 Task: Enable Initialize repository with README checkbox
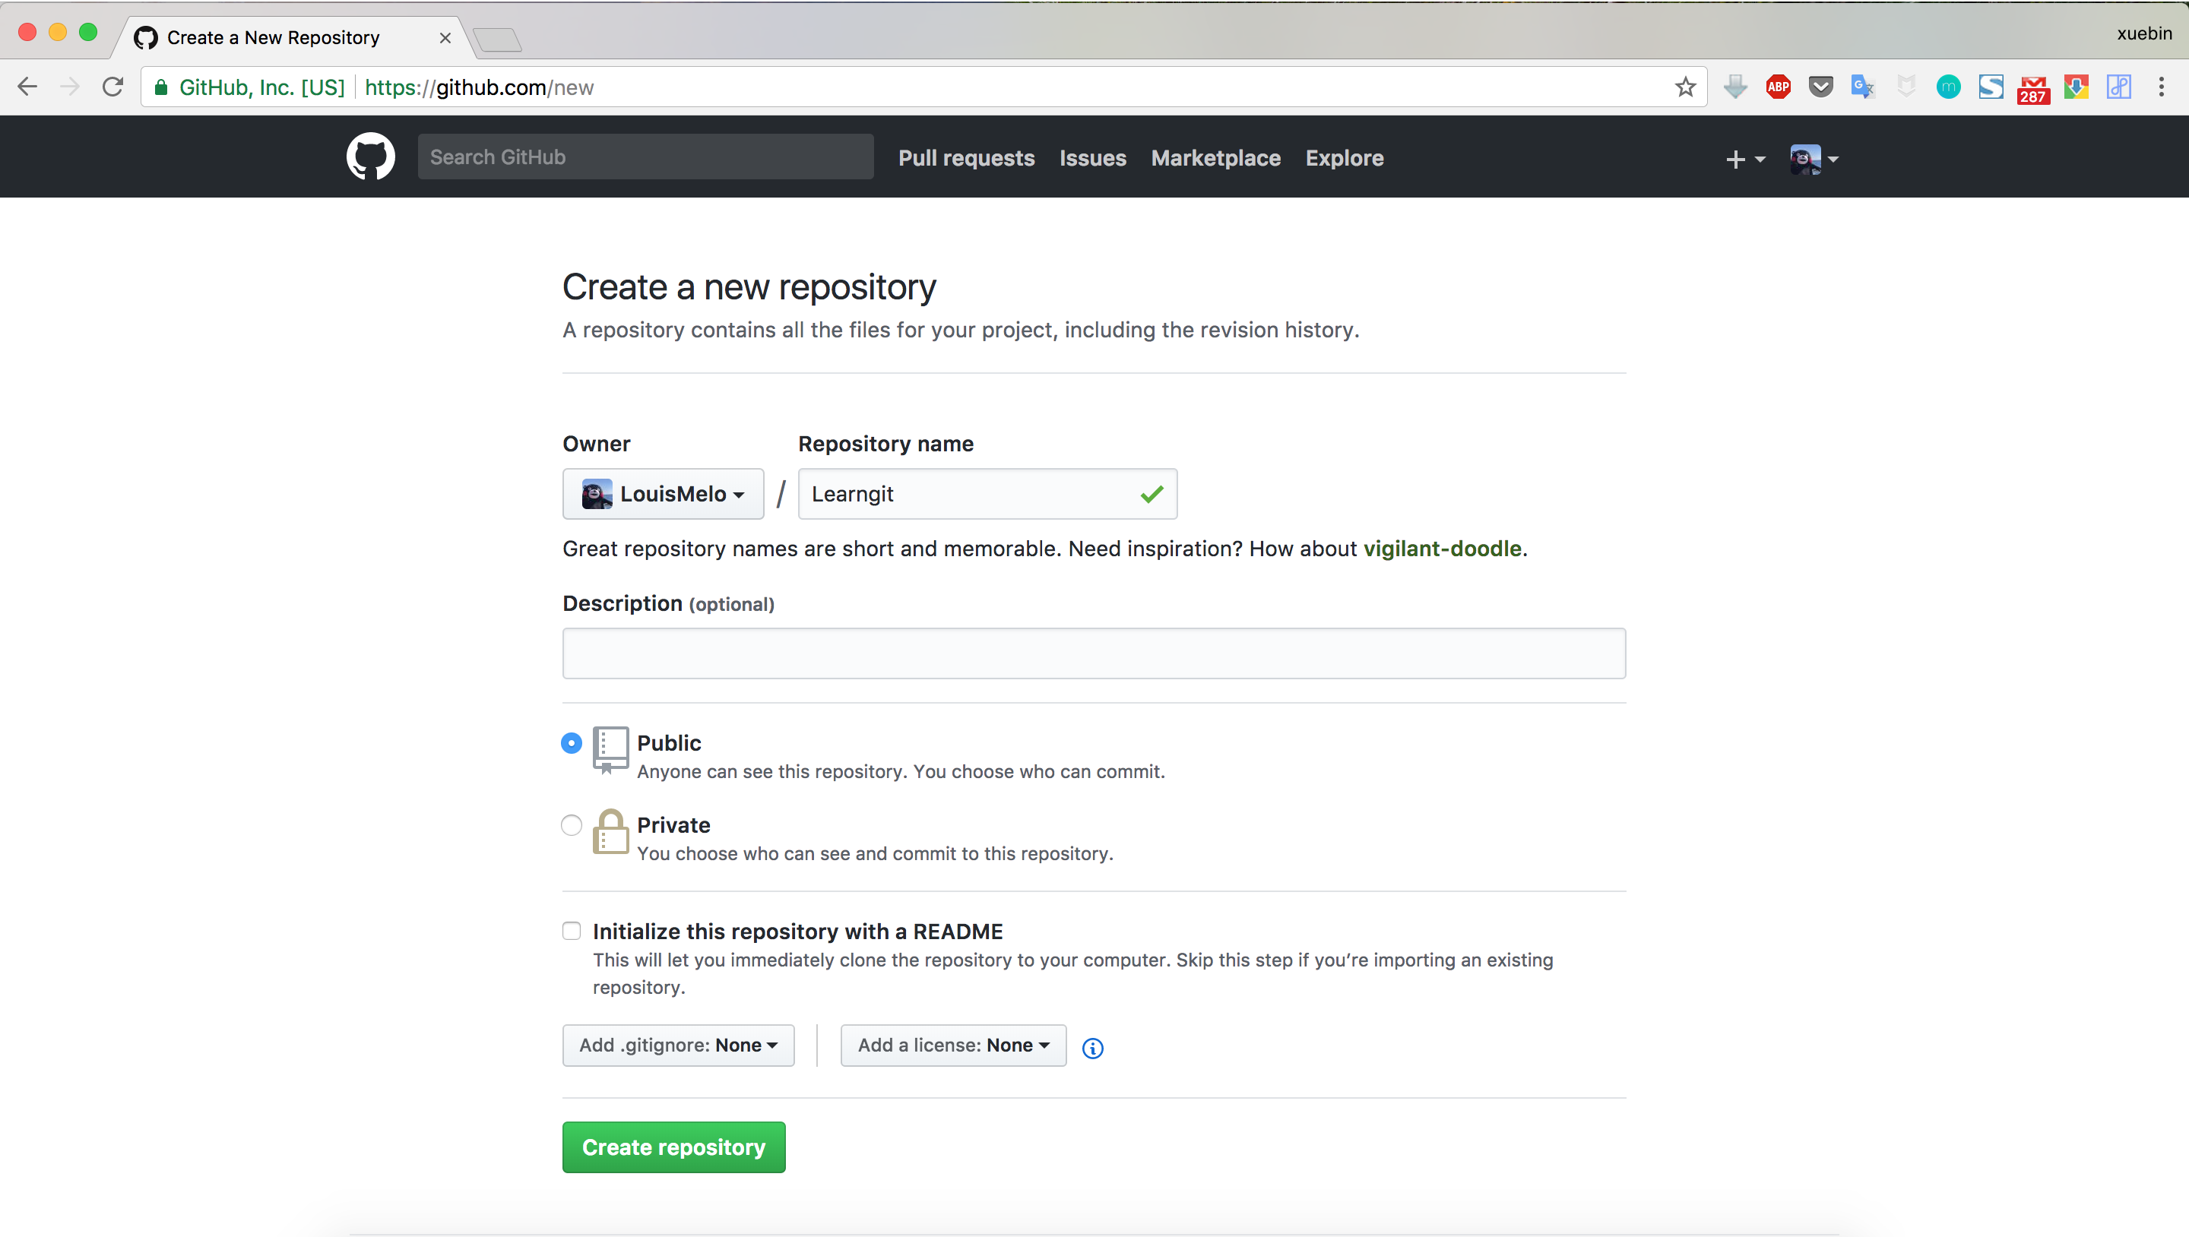tap(572, 930)
